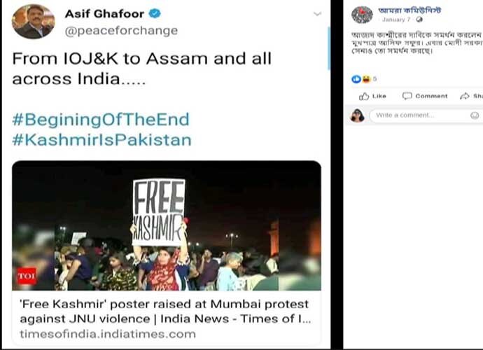
Task: Open the 'Free Kashmir' poster article headline
Action: pos(166,309)
